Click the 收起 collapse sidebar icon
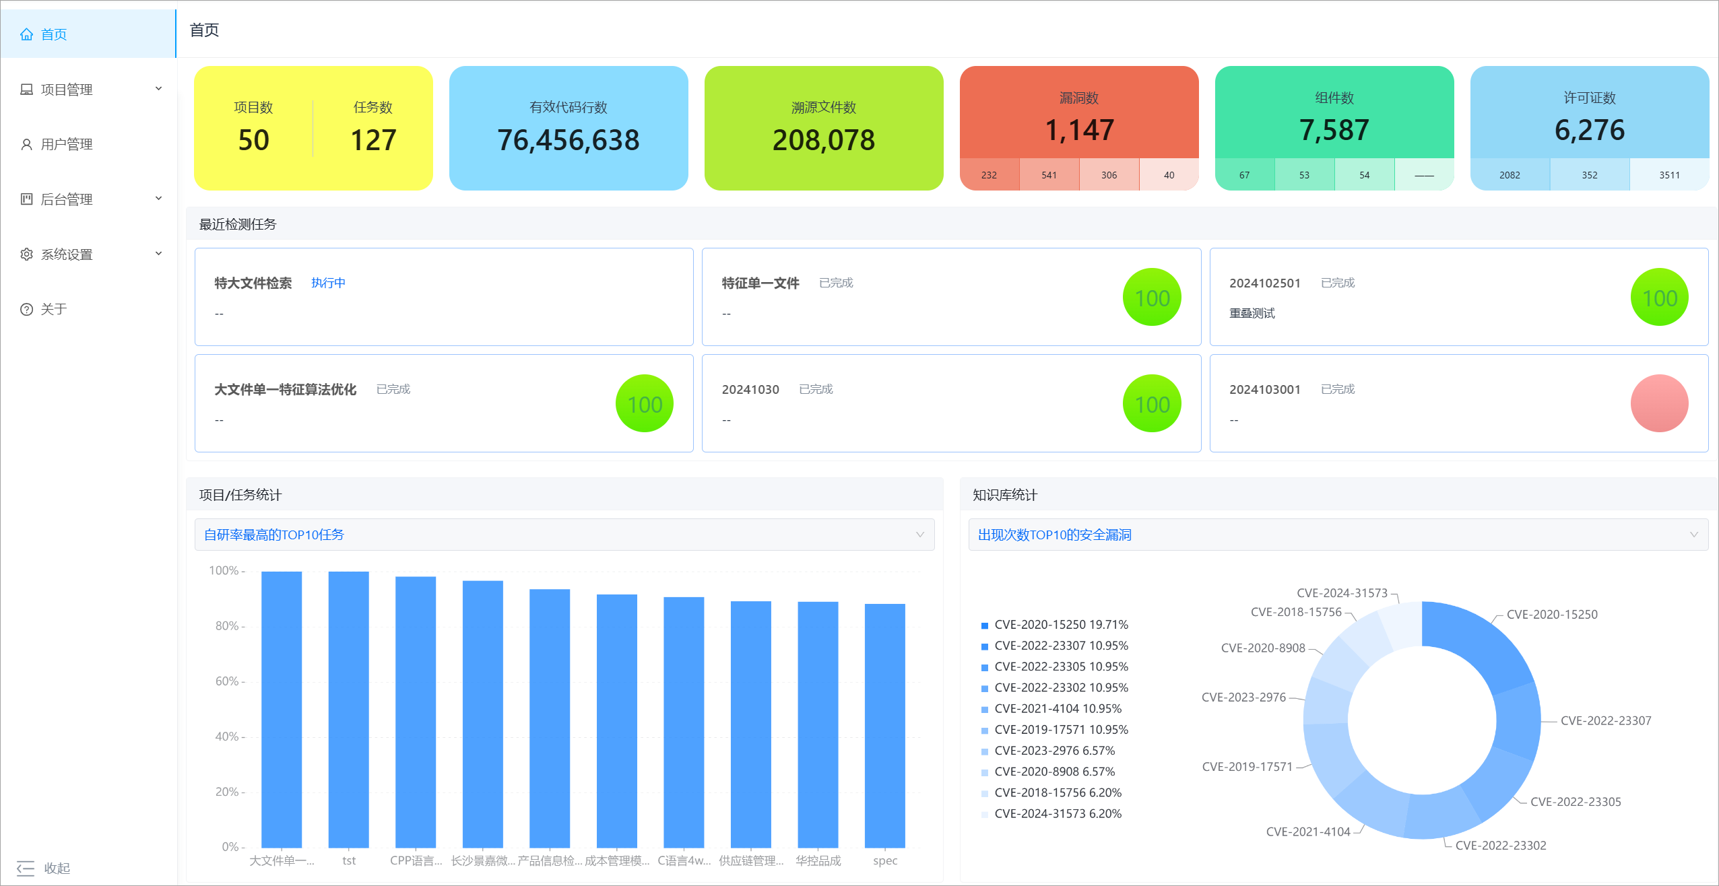This screenshot has width=1719, height=886. point(26,868)
